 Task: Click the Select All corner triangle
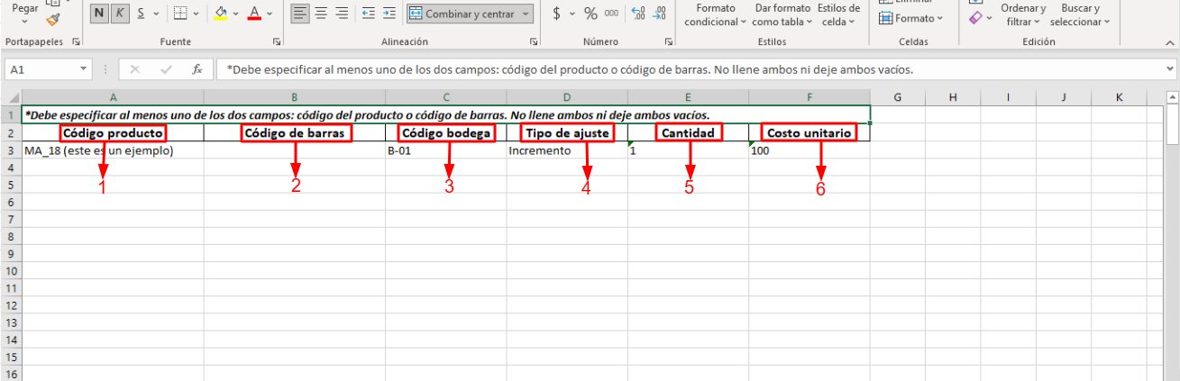click(14, 97)
